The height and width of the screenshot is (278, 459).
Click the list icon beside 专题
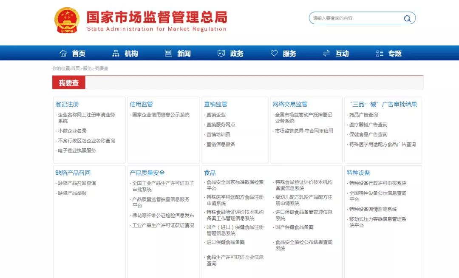380,53
